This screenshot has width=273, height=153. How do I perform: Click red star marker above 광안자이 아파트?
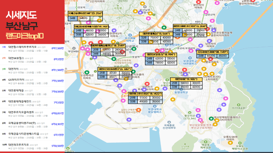(x=198, y=2)
